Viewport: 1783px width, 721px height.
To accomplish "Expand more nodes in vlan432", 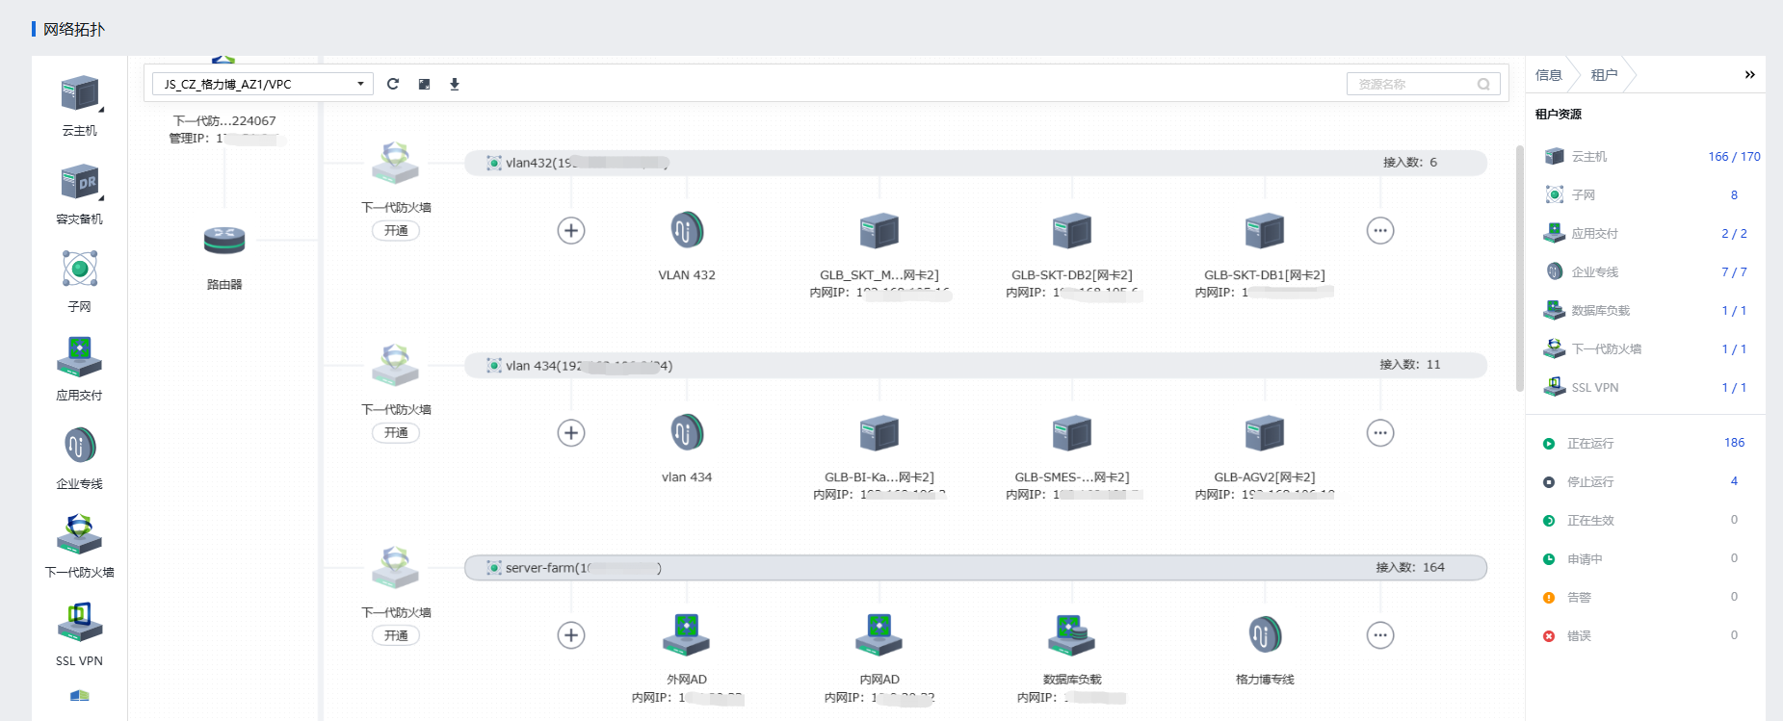I will 1379,231.
